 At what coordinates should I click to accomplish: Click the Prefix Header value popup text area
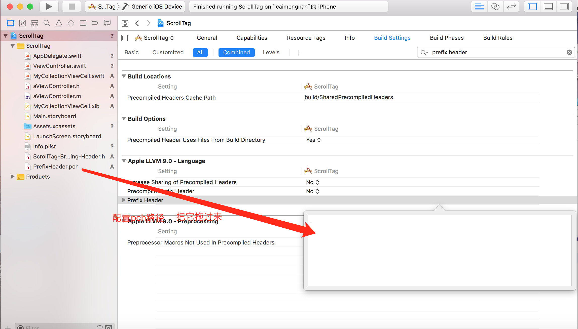tap(440, 250)
